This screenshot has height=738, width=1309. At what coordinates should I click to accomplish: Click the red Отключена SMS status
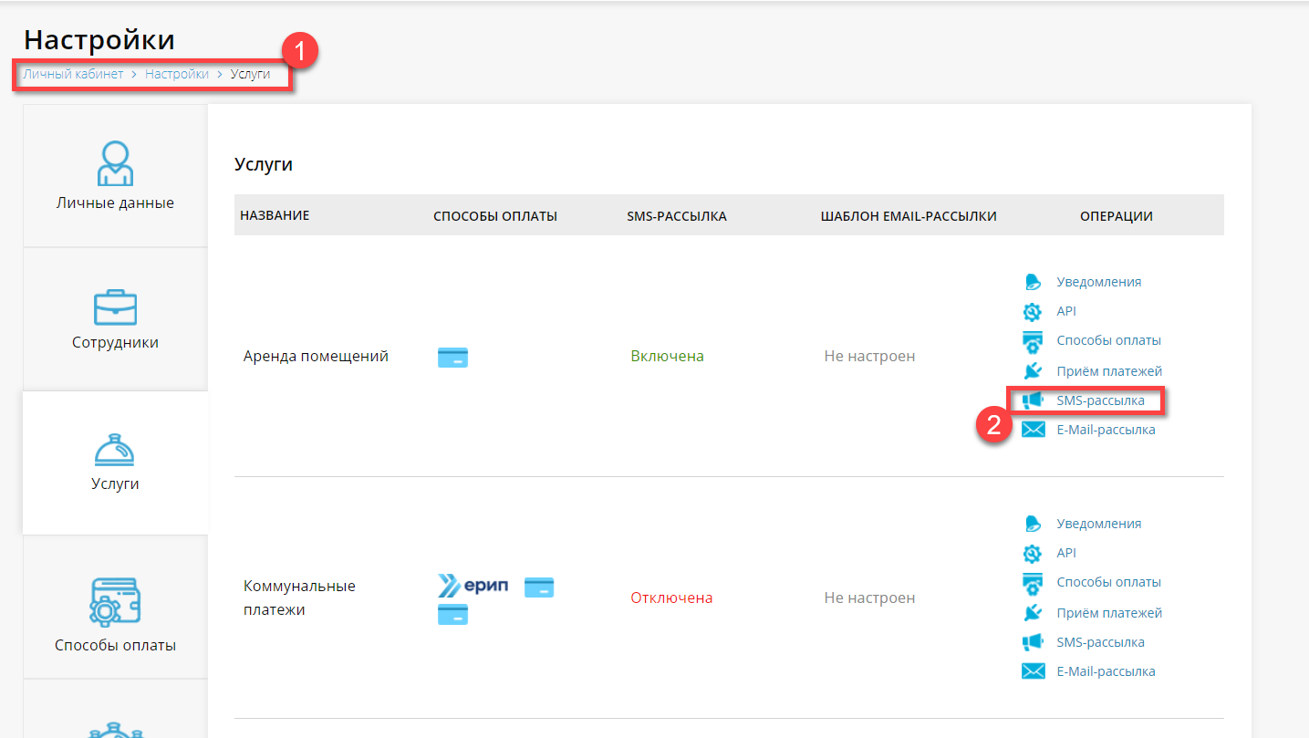[x=671, y=598]
